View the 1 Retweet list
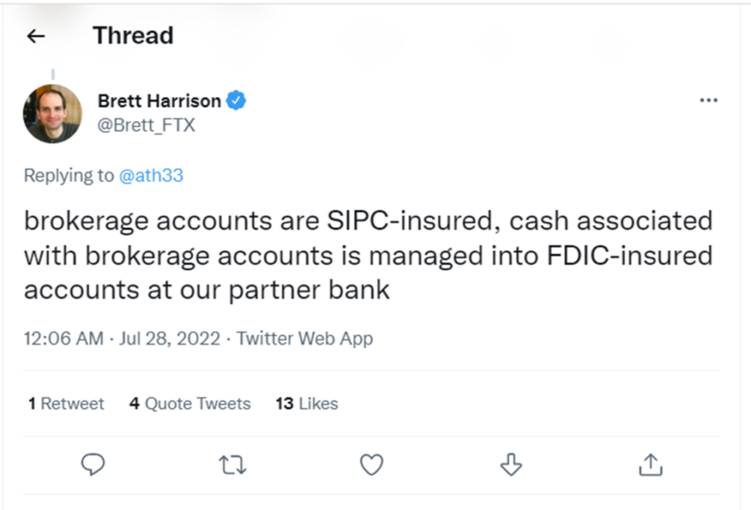Screen dimensions: 751x510 pyautogui.click(x=66, y=404)
